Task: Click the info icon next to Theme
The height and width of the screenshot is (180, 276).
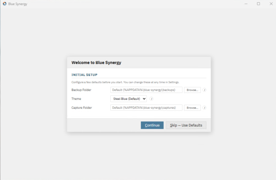Action: (151, 99)
